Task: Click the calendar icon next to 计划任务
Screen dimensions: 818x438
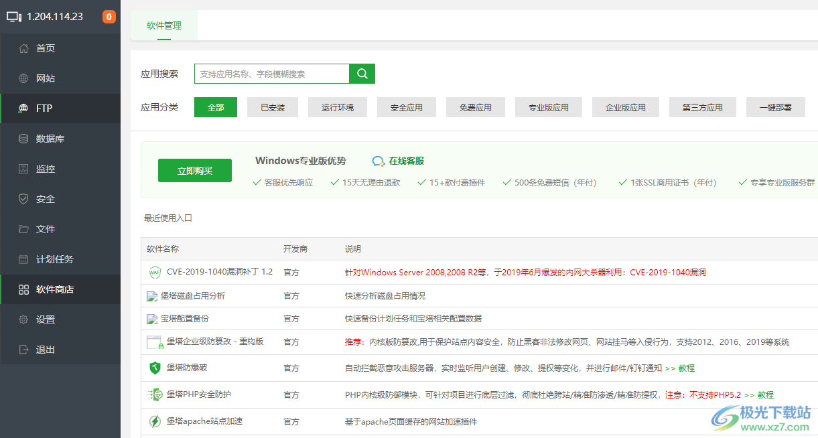Action: [x=23, y=259]
